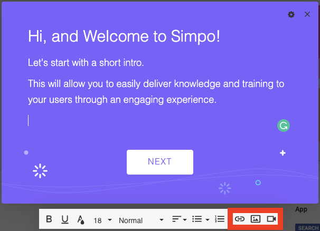
Task: Open the gear settings of the welcome card
Action: pos(291,14)
